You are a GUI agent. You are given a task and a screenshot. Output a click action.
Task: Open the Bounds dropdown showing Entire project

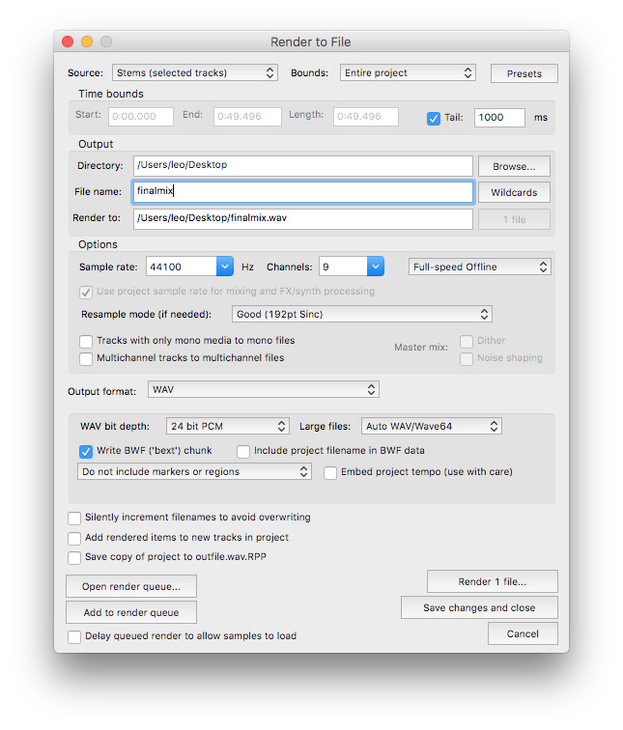pyautogui.click(x=408, y=72)
